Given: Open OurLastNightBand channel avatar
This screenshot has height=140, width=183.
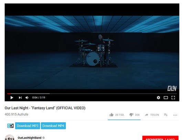Looking at the screenshot, I should [10, 138].
